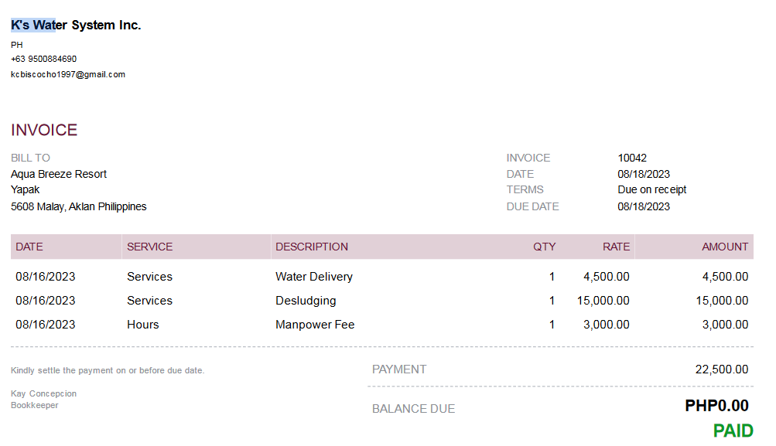776x446 pixels.
Task: Click the green PAID status stamp
Action: 733,431
